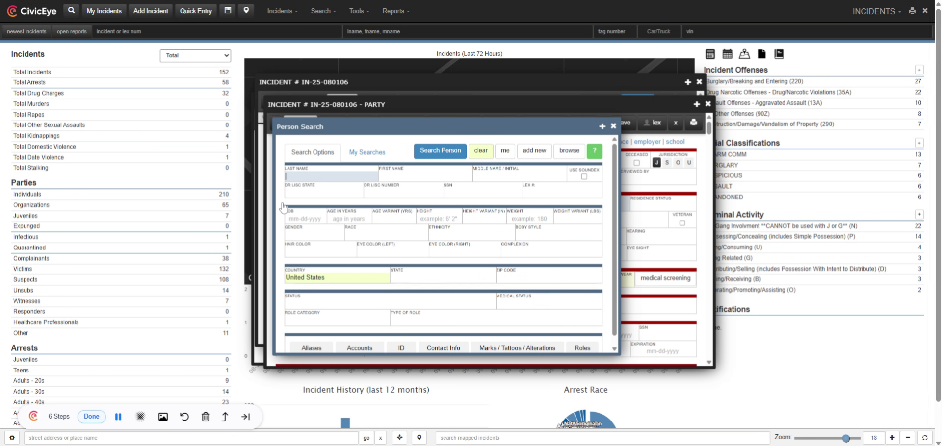Click the Search Person button

tap(440, 151)
